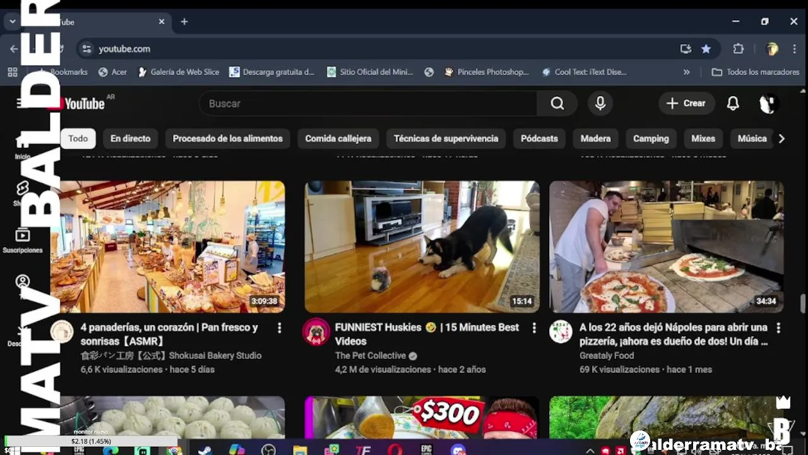Select the Comida callejera chip

pos(338,138)
